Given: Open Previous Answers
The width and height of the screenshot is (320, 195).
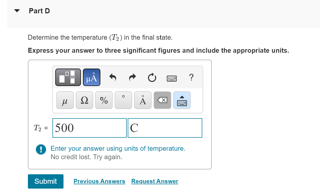Looking at the screenshot, I should 99,181.
